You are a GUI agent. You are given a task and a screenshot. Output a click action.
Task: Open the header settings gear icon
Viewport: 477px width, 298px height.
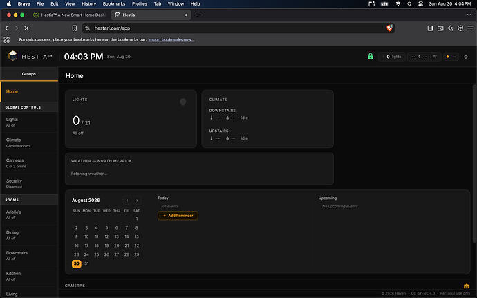466,57
